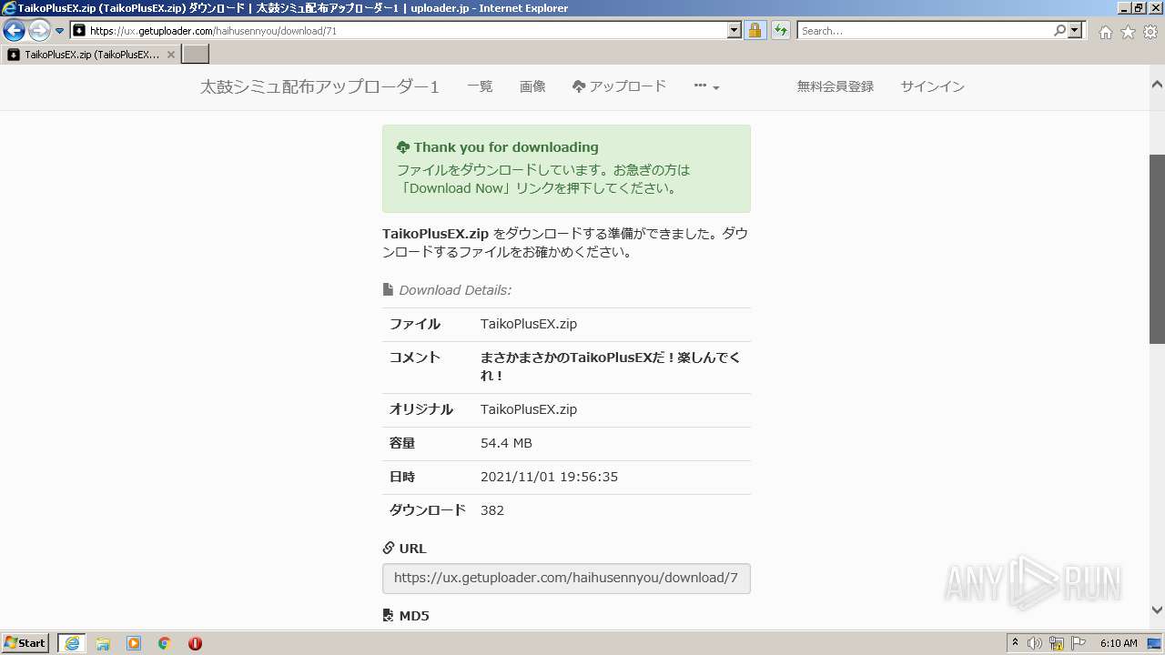This screenshot has height=655, width=1165.
Task: Click the URL link chain icon
Action: tap(389, 549)
